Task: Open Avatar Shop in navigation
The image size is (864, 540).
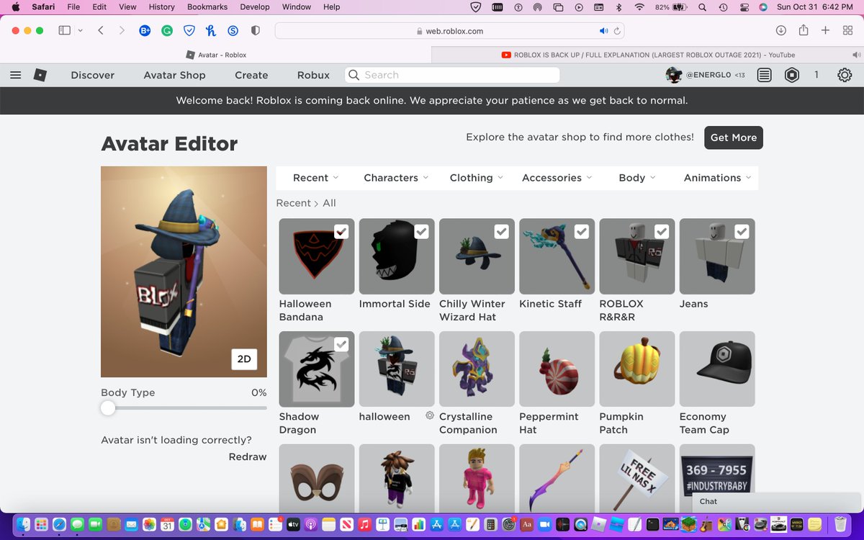Action: [x=174, y=75]
